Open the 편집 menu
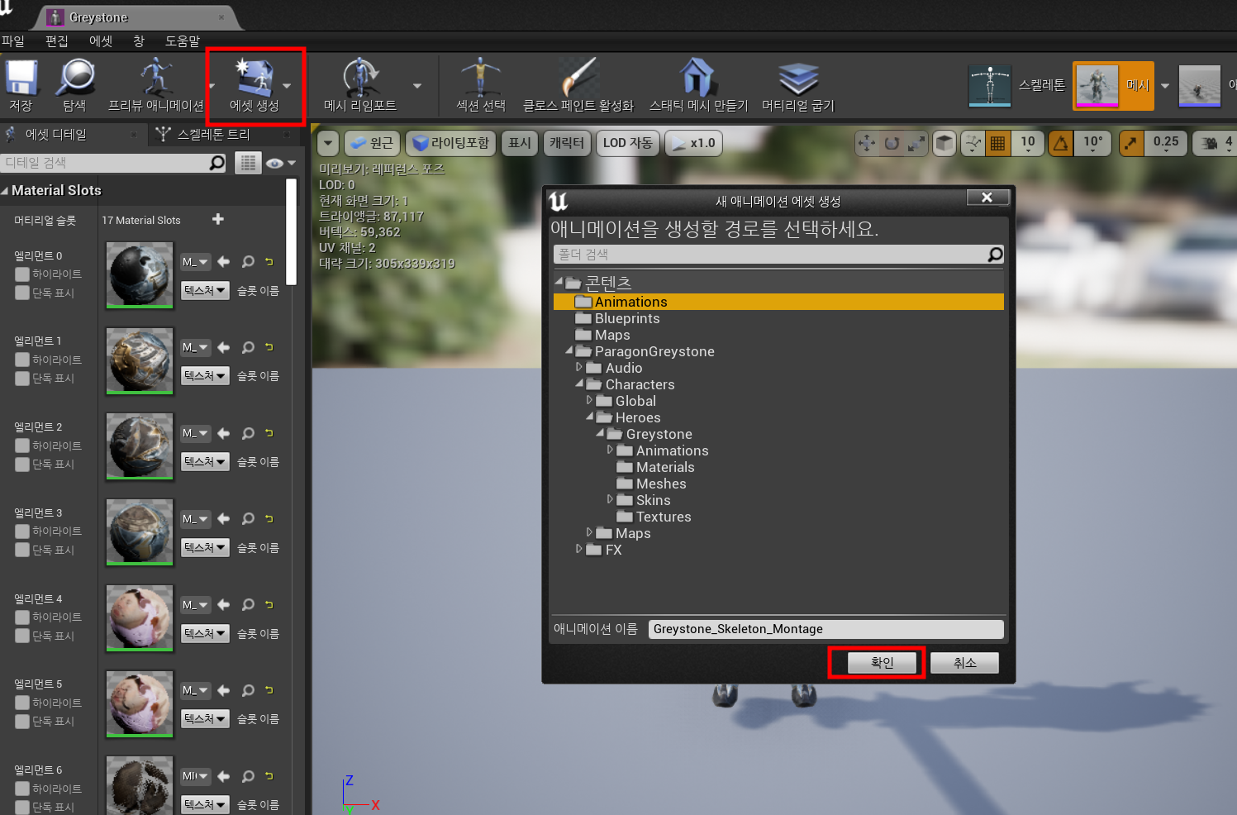The height and width of the screenshot is (815, 1237). coord(57,41)
